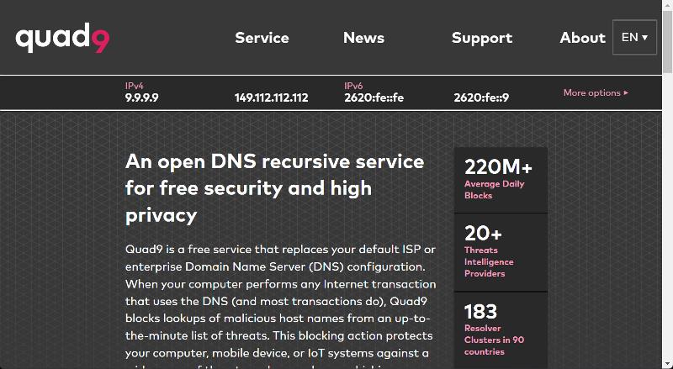The height and width of the screenshot is (369, 673).
Task: Click the IPv4 label
Action: tap(134, 86)
